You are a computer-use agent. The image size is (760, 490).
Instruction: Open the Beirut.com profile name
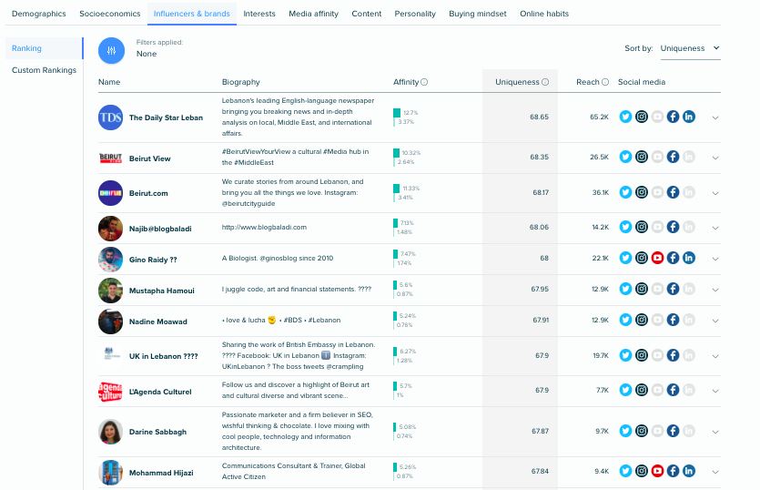pos(148,193)
